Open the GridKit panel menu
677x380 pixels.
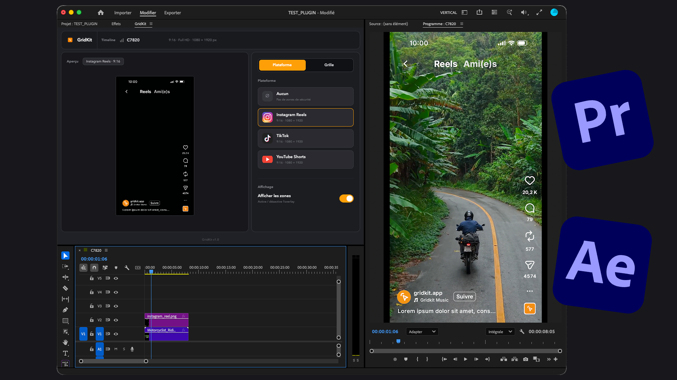click(x=151, y=24)
